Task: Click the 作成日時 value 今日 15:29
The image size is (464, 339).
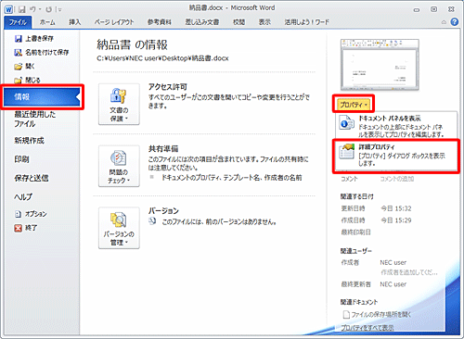Action: tap(396, 220)
